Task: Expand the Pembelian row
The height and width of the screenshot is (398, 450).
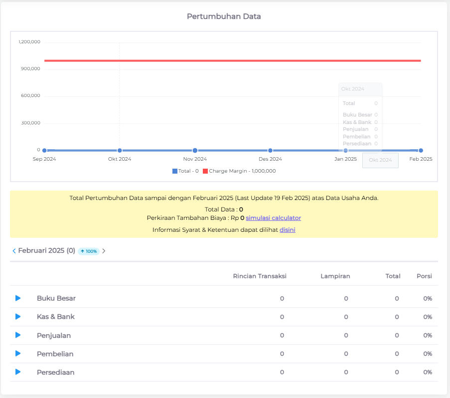Action: click(x=18, y=354)
